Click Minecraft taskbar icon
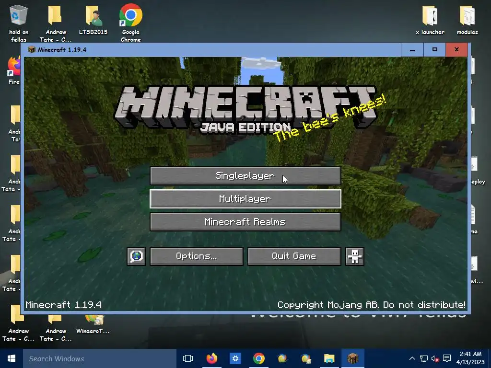This screenshot has width=491, height=368. pyautogui.click(x=352, y=358)
